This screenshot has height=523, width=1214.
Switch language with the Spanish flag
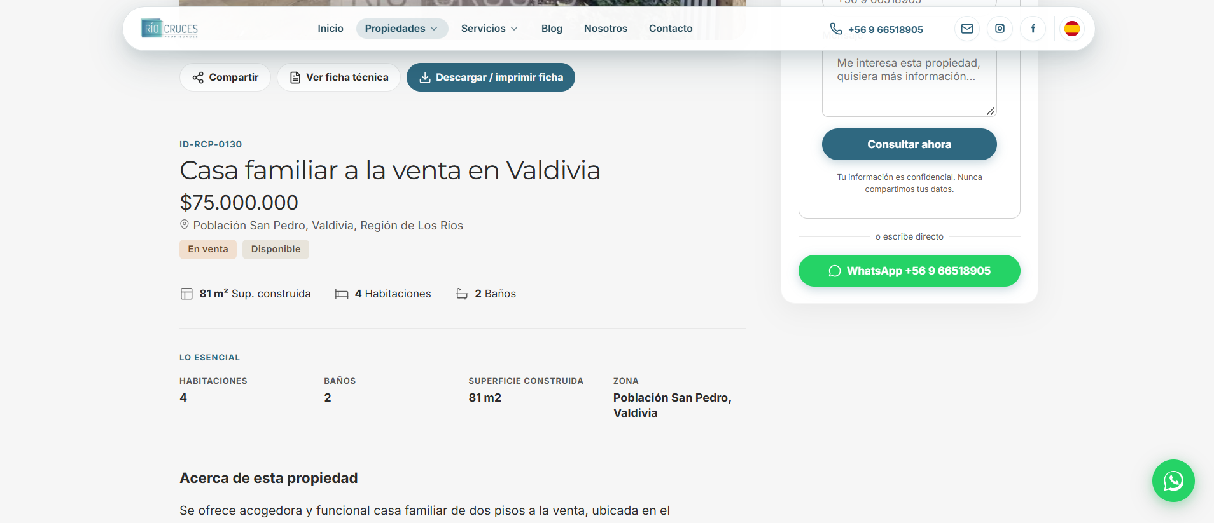coord(1072,29)
